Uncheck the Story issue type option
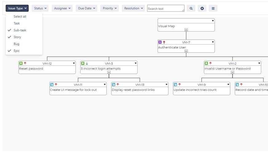The image size is (268, 152). (17, 37)
